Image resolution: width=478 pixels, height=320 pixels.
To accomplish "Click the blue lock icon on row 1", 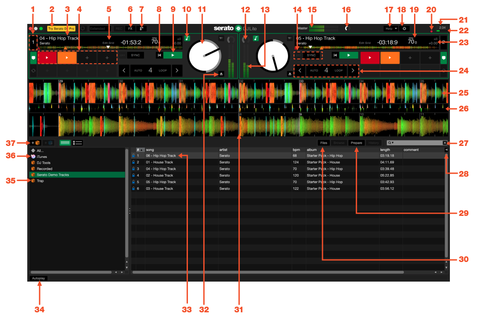I will click(133, 156).
